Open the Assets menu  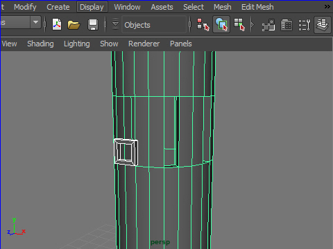[x=162, y=7]
